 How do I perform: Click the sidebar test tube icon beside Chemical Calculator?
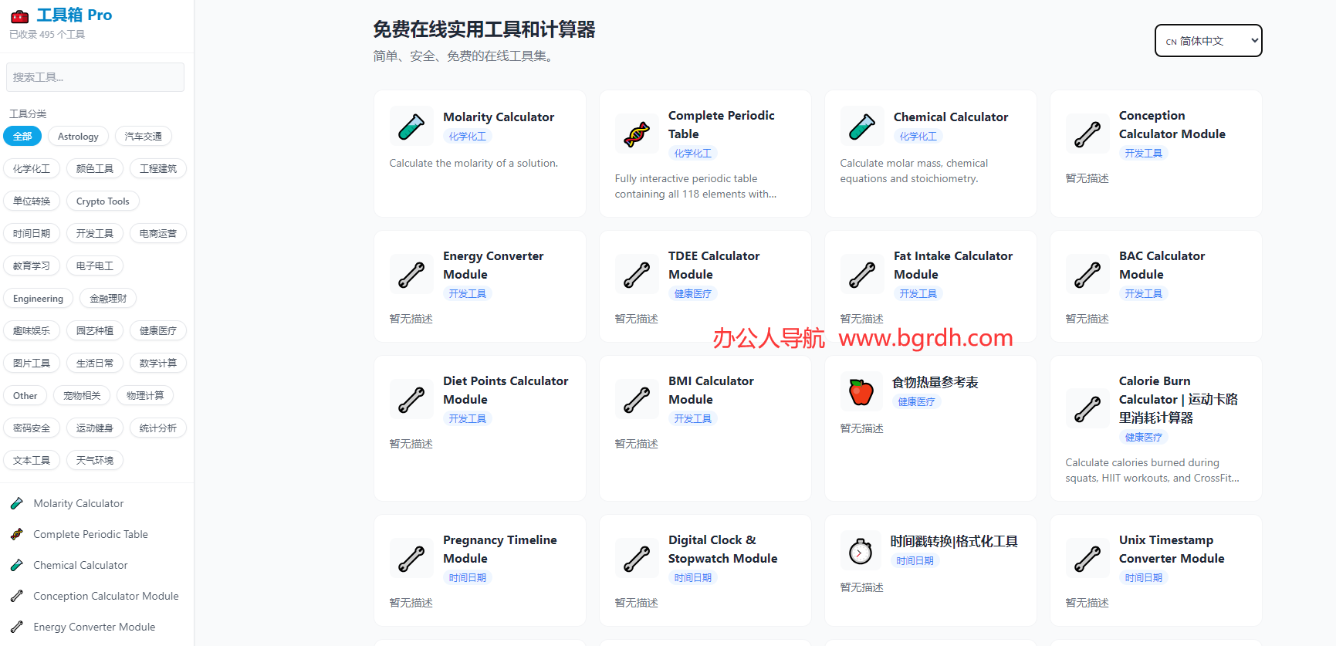[17, 565]
